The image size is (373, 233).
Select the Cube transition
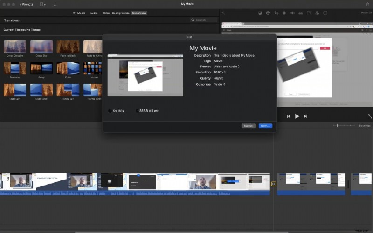[68, 68]
